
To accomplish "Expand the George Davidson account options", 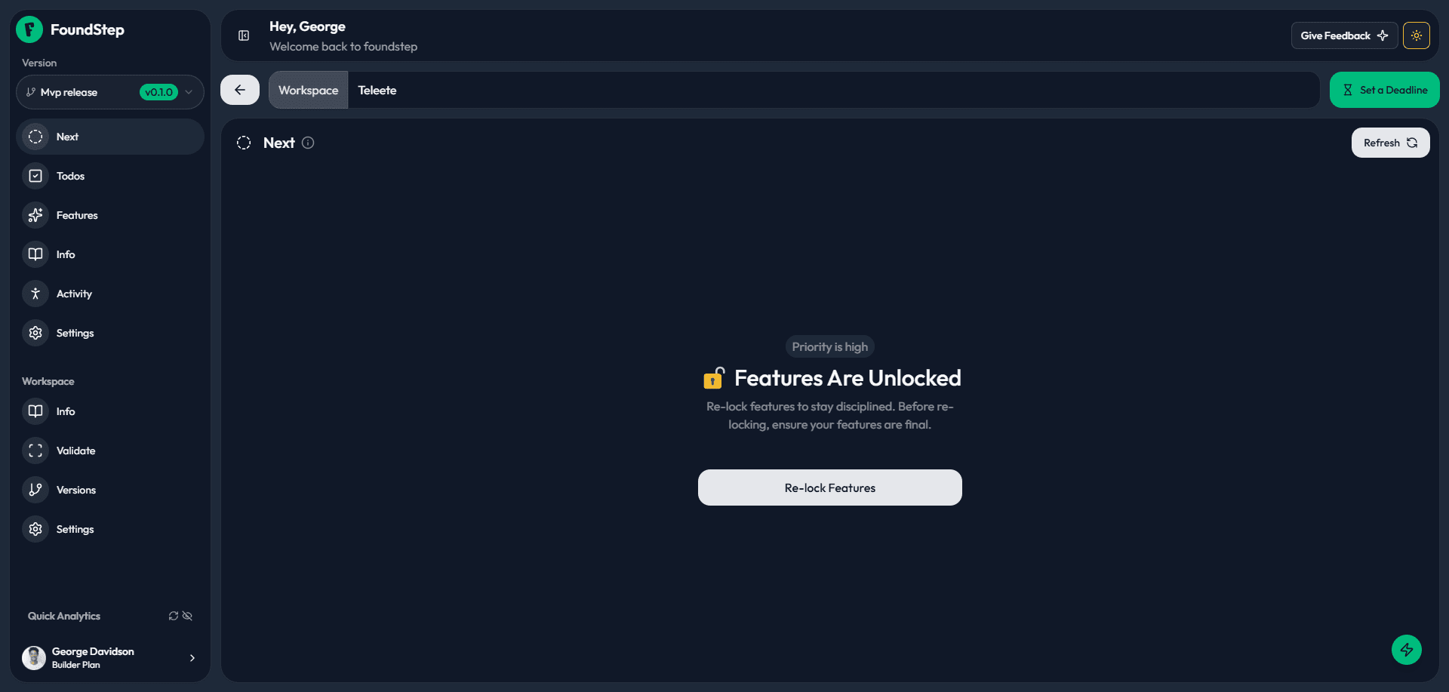I will point(192,657).
